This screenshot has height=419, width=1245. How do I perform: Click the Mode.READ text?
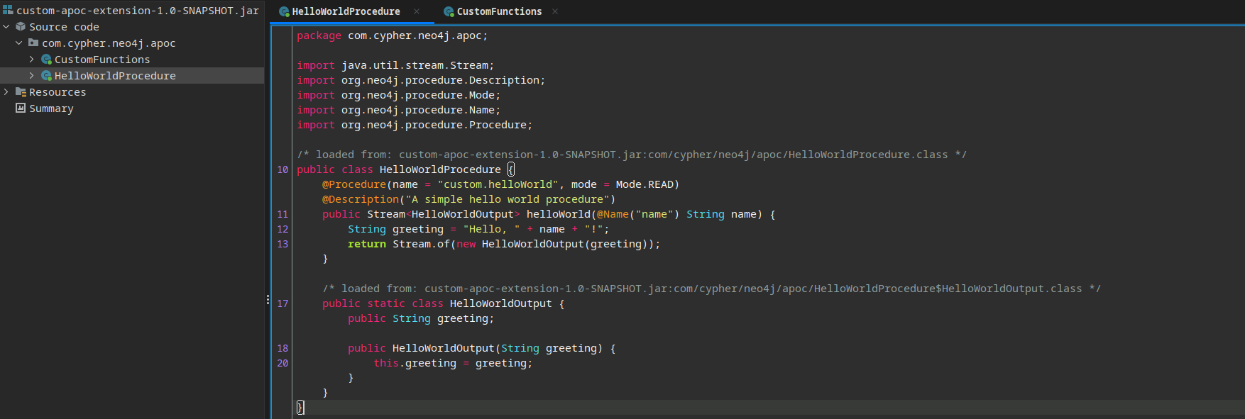(645, 184)
